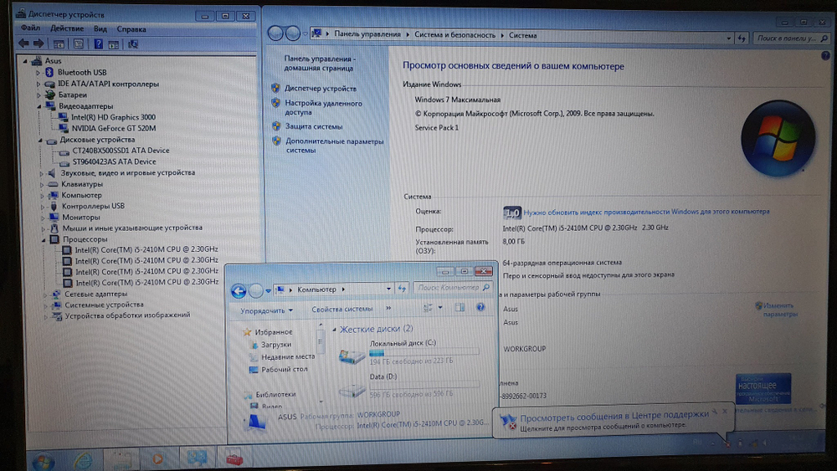Select the Мониторы category
837x471 pixels.
80,218
